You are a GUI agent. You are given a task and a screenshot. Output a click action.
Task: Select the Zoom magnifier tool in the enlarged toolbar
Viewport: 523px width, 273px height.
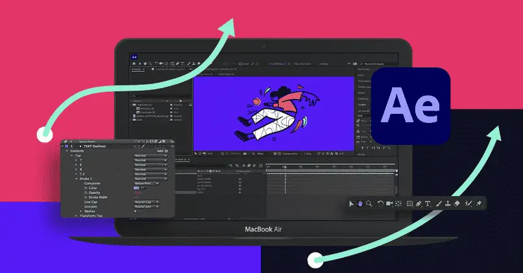tap(369, 204)
